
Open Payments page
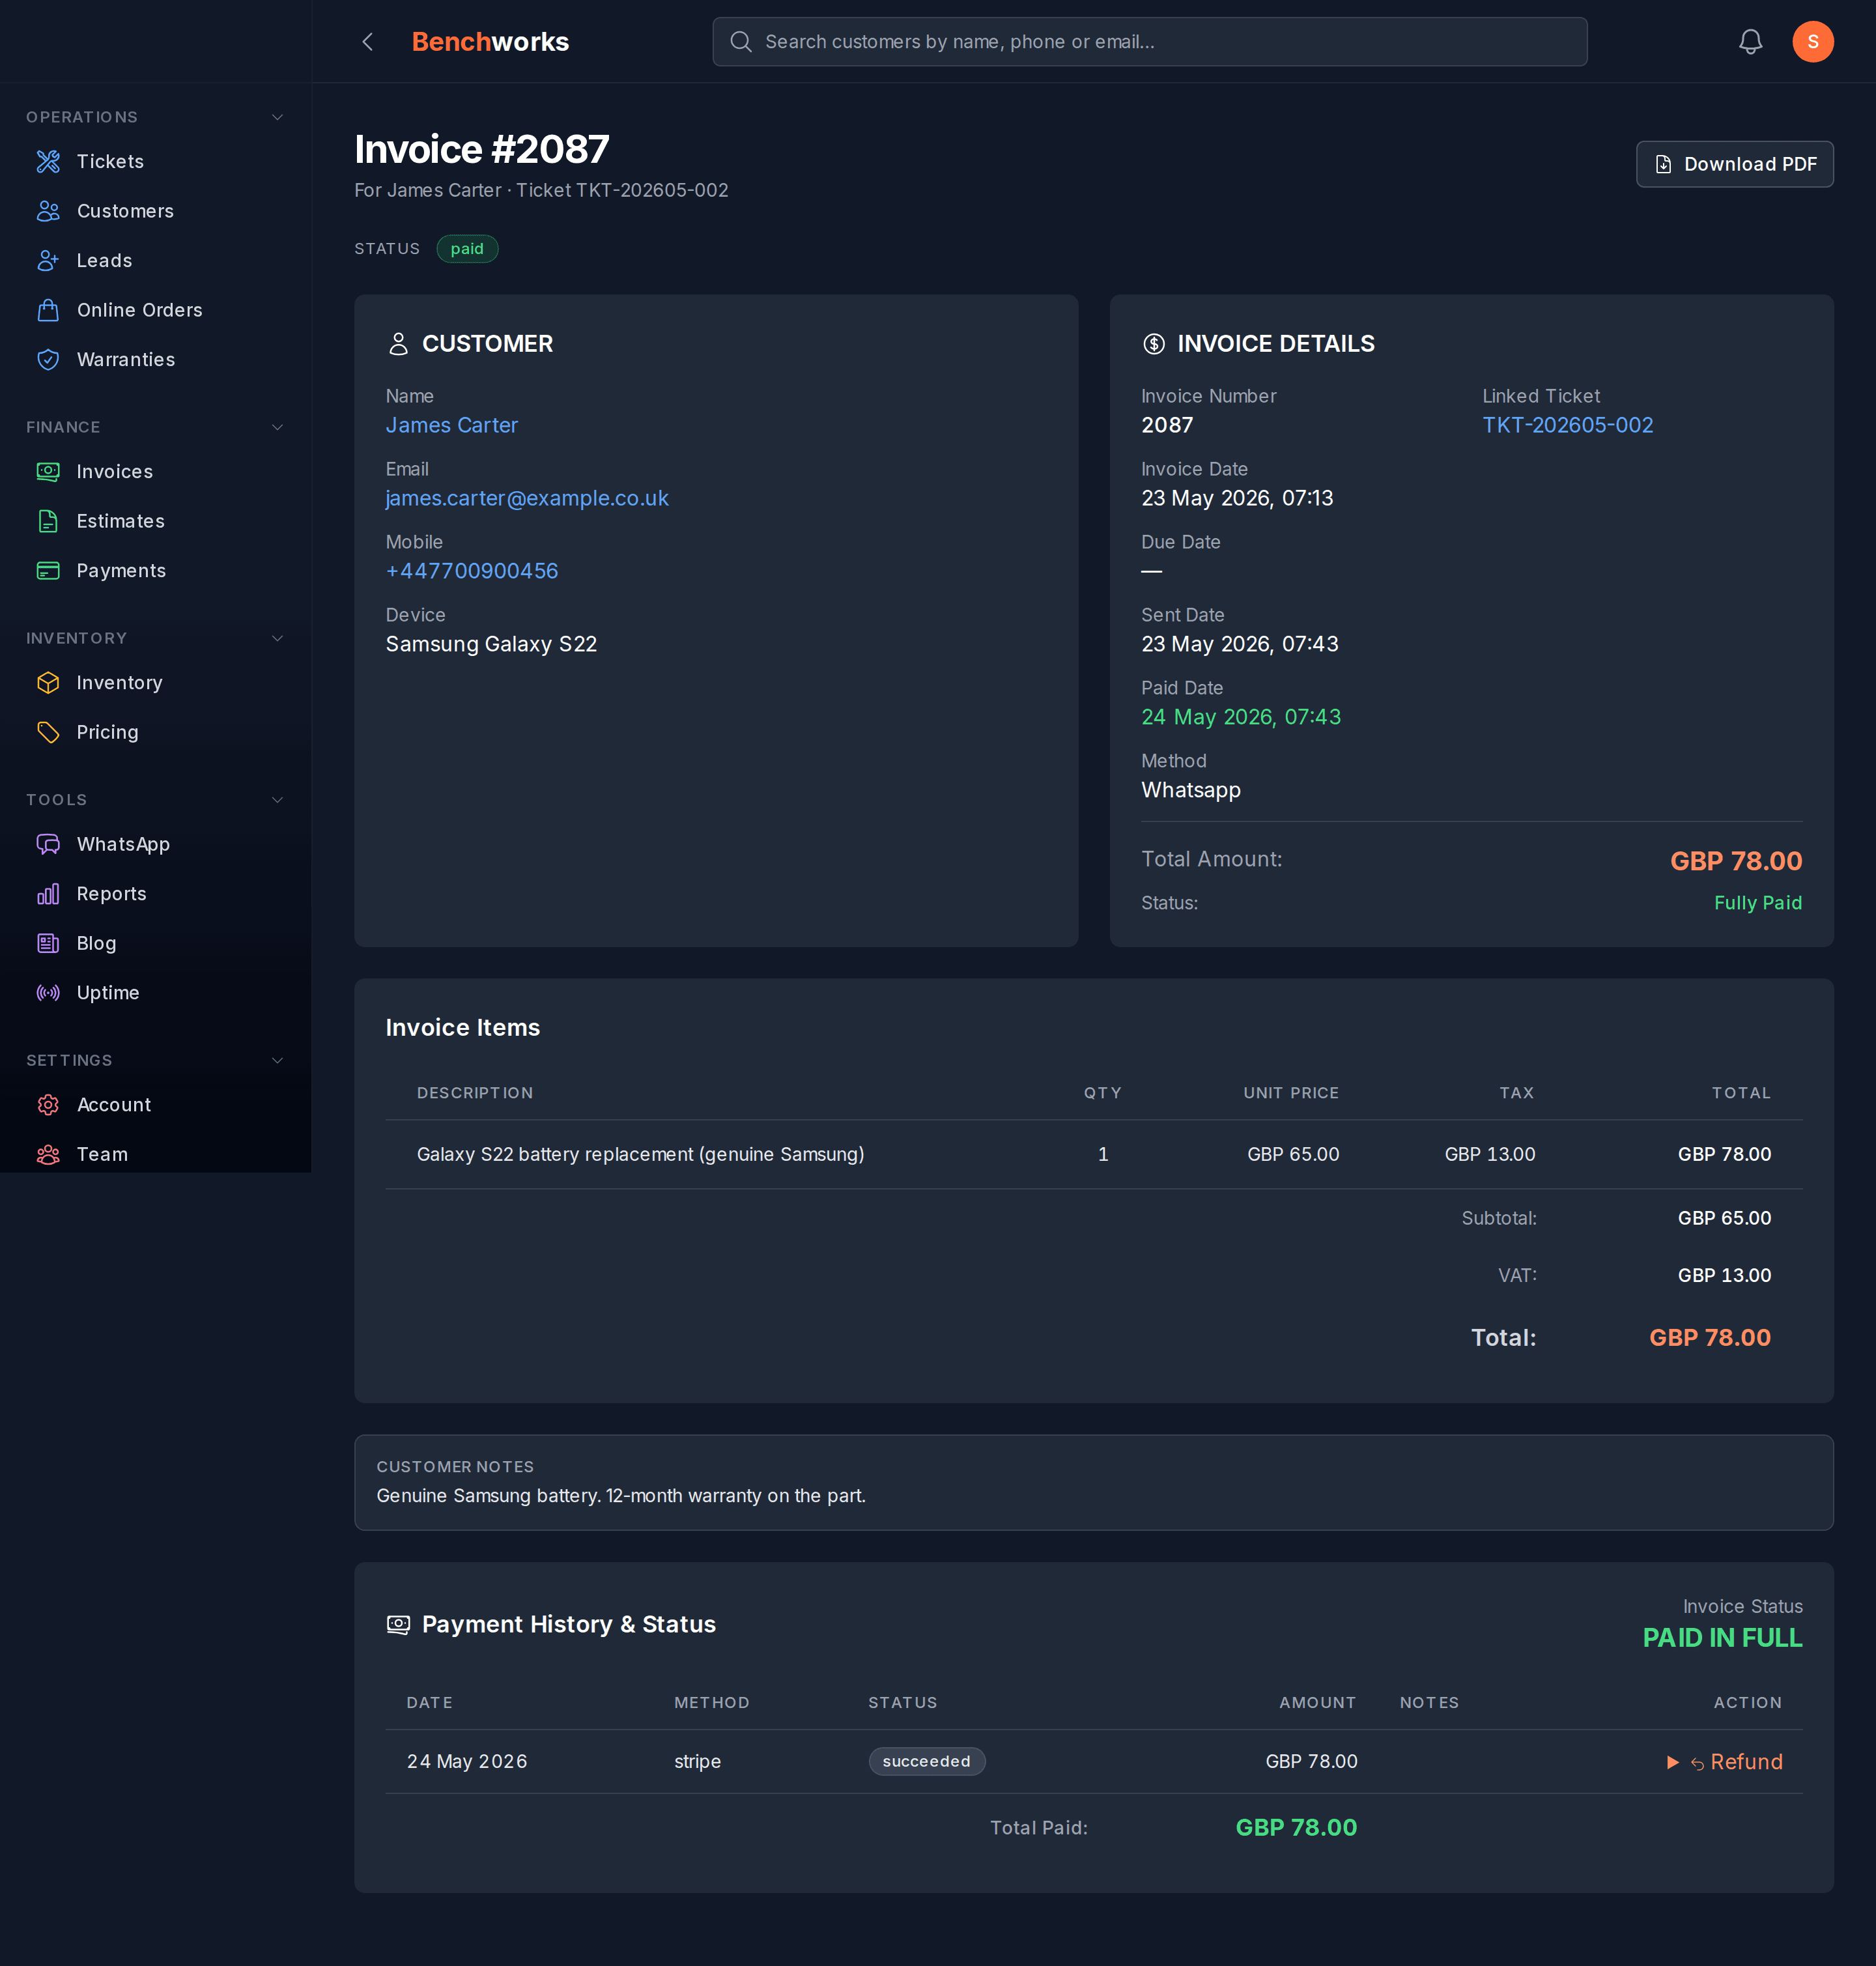(155, 570)
